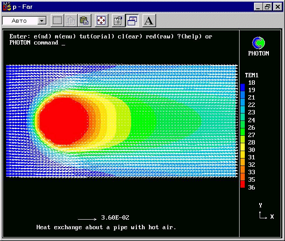Close the p - Far window
This screenshot has height=241, width=285.
pyautogui.click(x=278, y=7)
